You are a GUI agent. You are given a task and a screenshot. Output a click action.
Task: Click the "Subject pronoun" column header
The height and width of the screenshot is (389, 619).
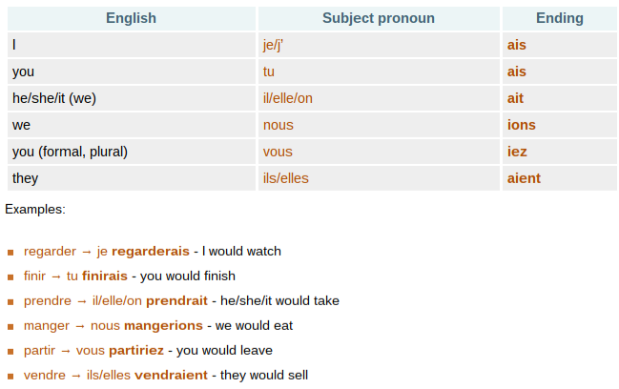[378, 18]
